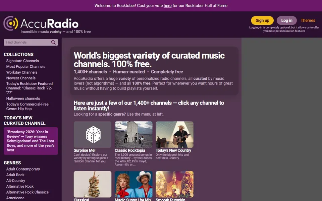Screen dimensions: 322x201
Task: Click the search magnifier icon
Action: click(x=53, y=42)
